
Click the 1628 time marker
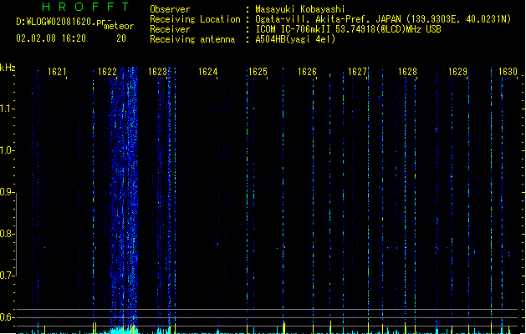tap(407, 72)
